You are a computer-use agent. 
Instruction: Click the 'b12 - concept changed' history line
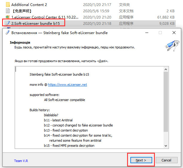[x=78, y=125]
